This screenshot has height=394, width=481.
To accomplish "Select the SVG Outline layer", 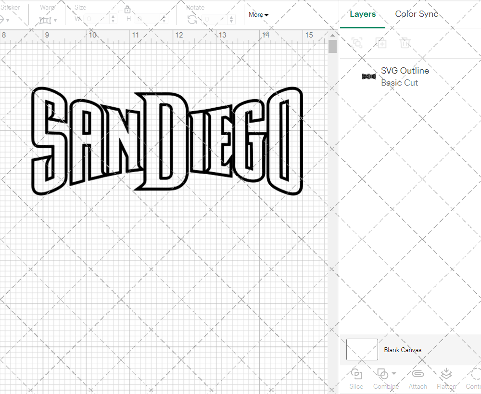I will tap(405, 76).
